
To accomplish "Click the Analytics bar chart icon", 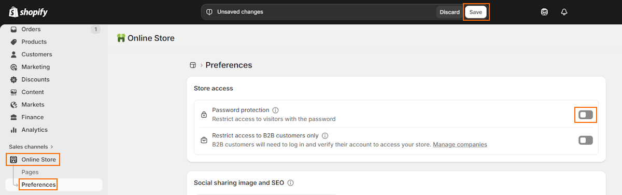I will pyautogui.click(x=13, y=130).
